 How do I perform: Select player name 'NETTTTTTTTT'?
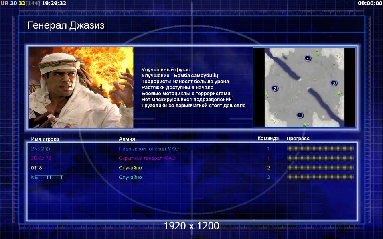click(x=47, y=177)
